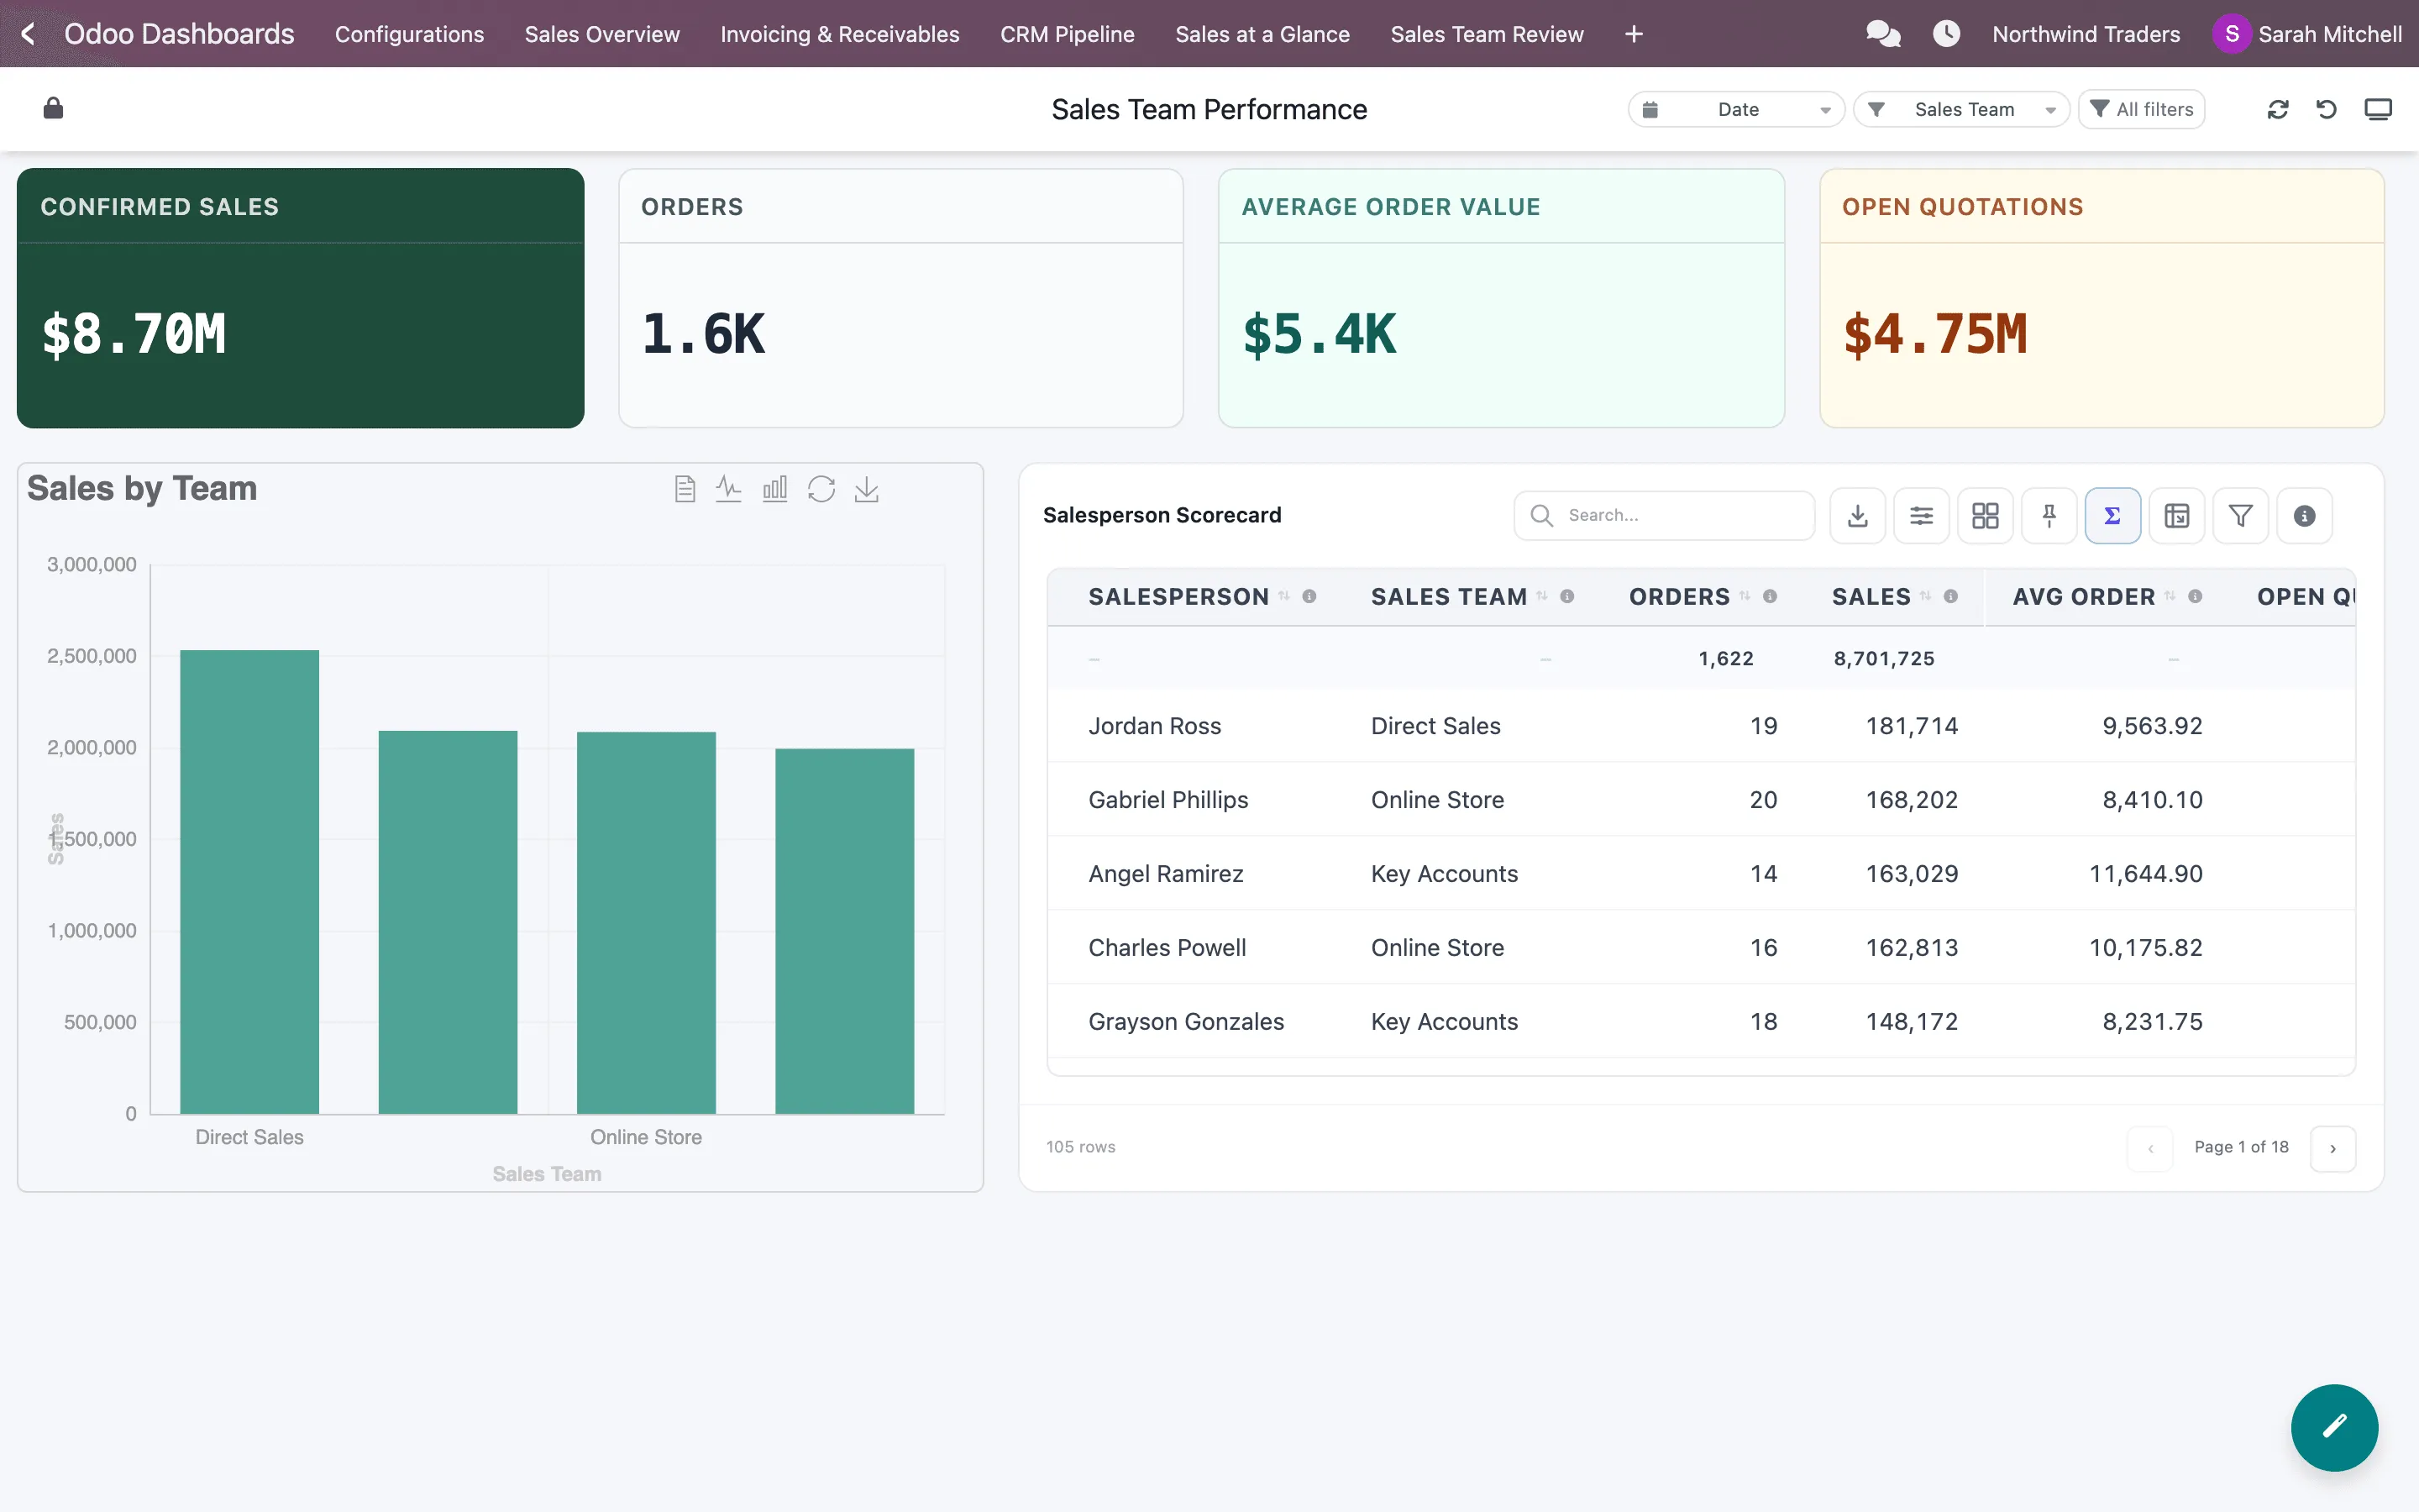
Task: Pin the scorecard columns with the pin icon
Action: [2049, 516]
